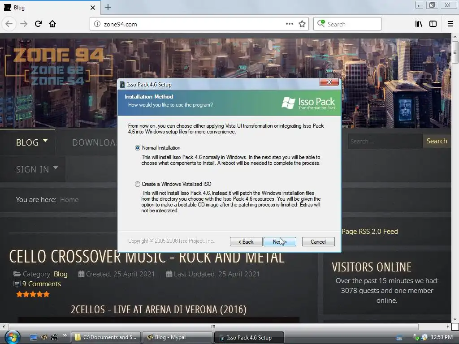Open the browser Library icon
The height and width of the screenshot is (344, 459).
click(x=419, y=24)
